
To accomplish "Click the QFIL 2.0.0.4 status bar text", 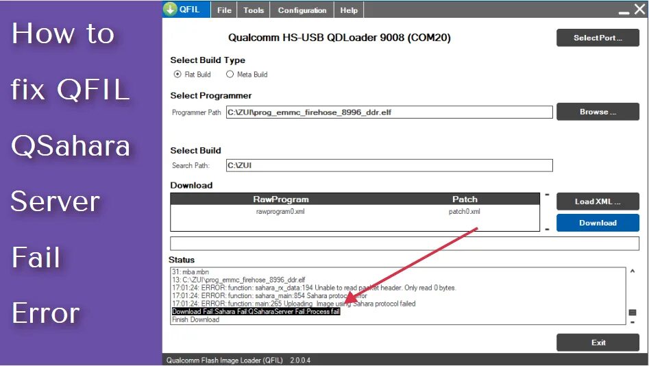I will point(238,361).
